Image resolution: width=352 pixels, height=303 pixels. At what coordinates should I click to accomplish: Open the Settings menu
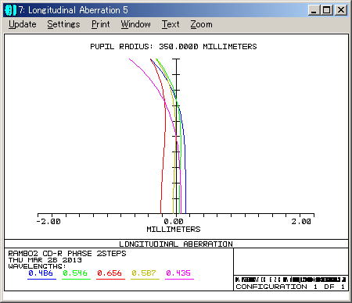(63, 24)
